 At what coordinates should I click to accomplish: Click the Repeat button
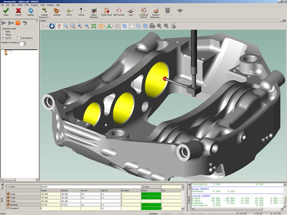(31, 11)
